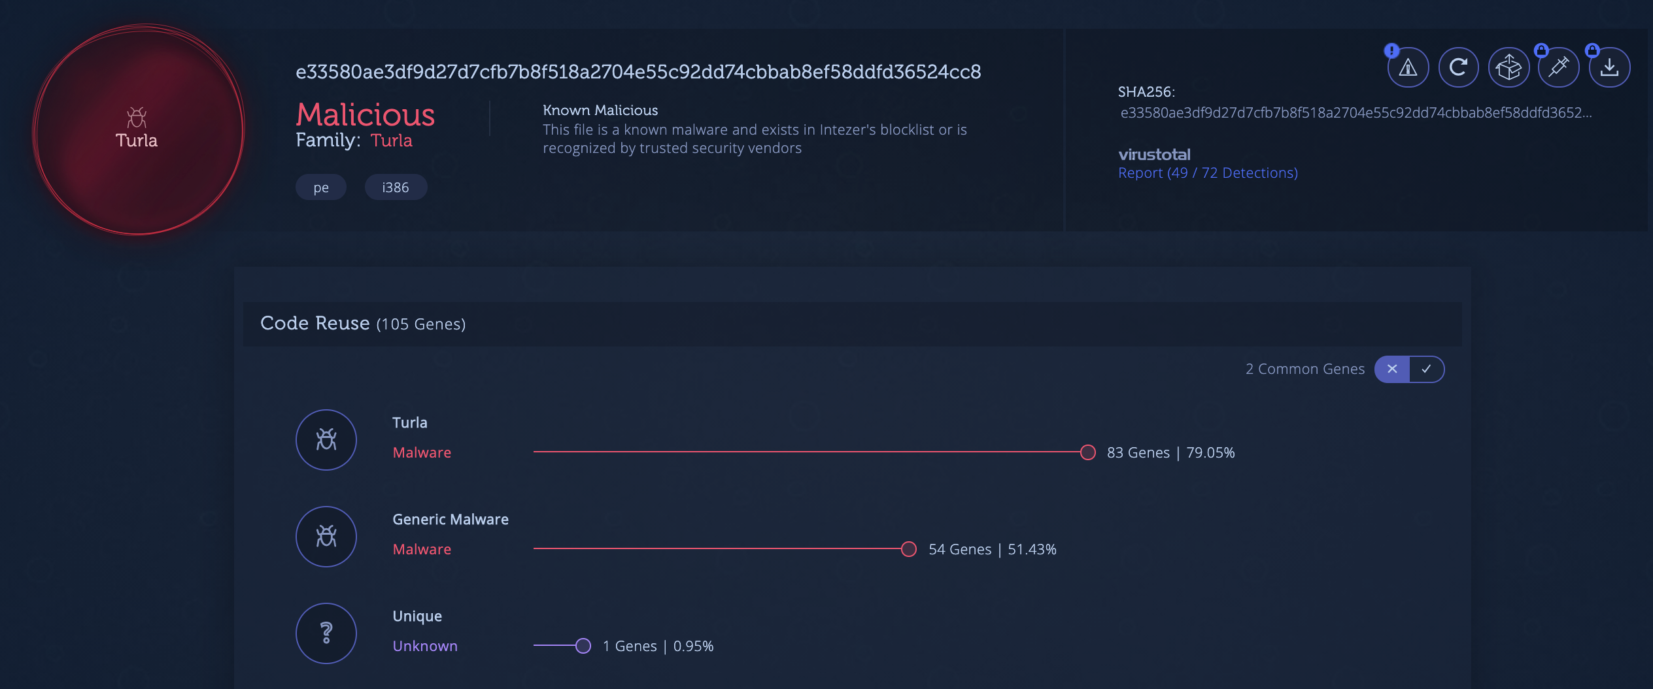Click the truncated SHA256 hash value
The image size is (1653, 689).
pos(1355,113)
